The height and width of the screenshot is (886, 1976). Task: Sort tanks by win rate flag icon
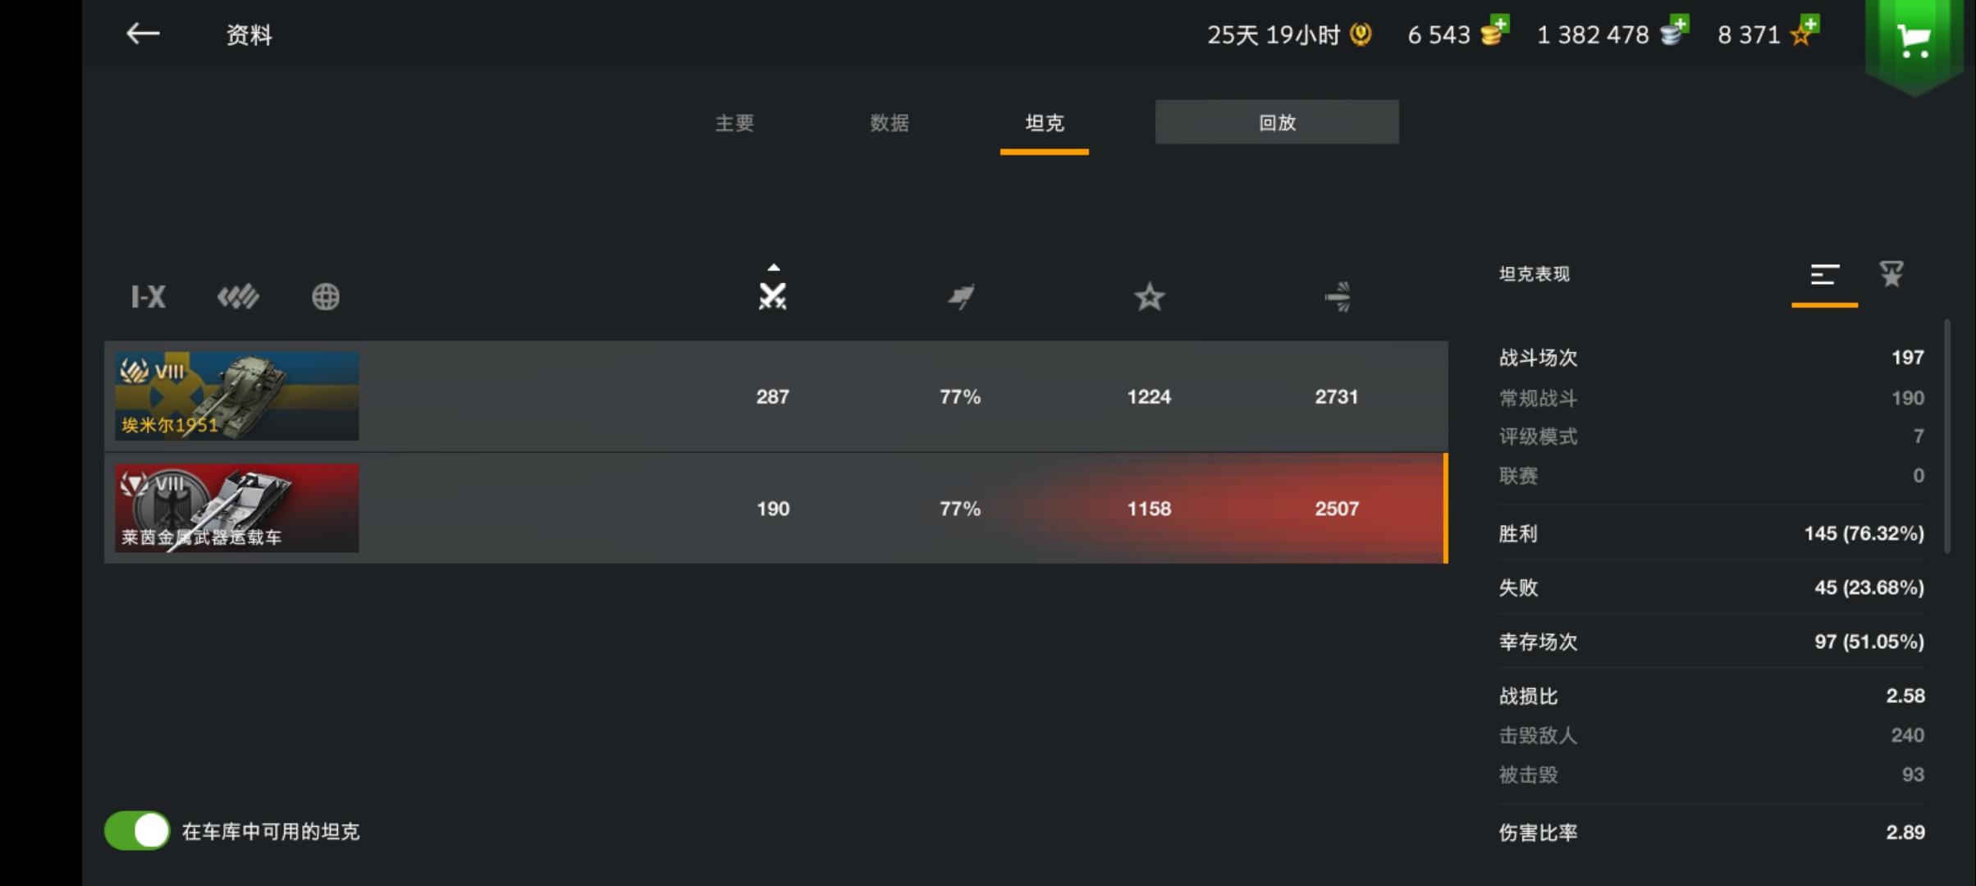click(961, 296)
